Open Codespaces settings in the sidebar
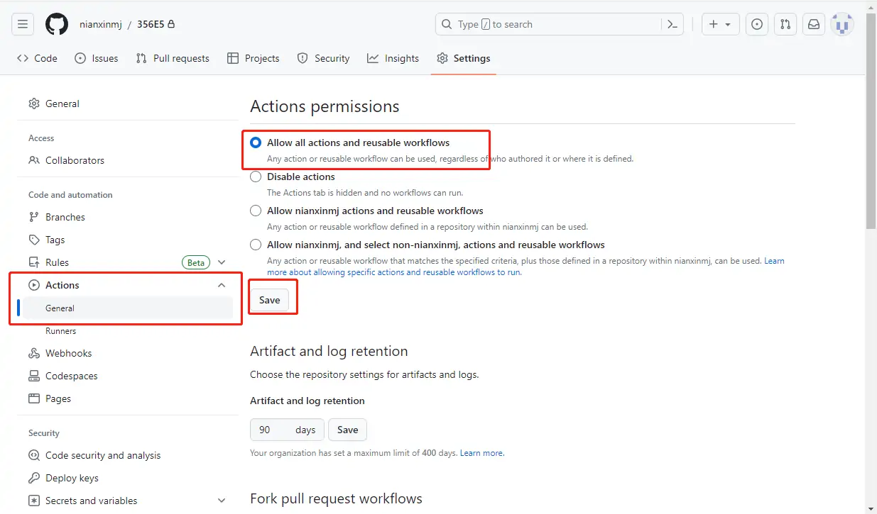 [71, 376]
